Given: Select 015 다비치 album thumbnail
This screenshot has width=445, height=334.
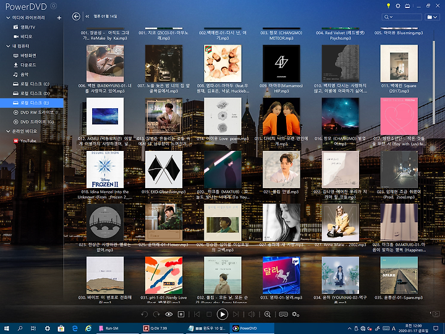Looking at the screenshot, I should pos(281,116).
